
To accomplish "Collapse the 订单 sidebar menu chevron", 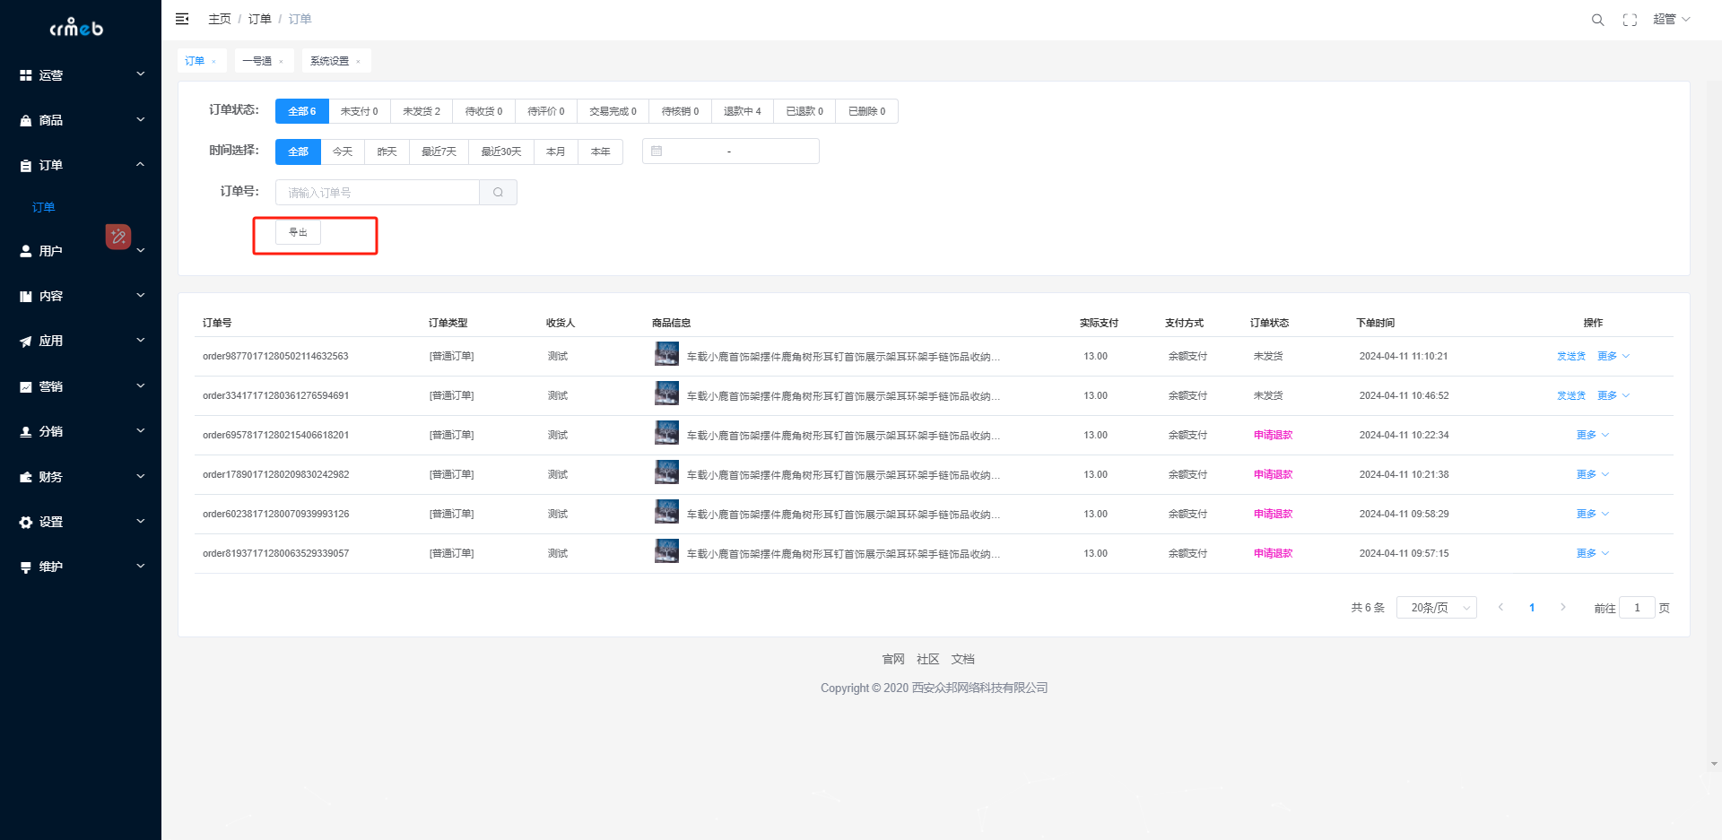I will coord(141,164).
